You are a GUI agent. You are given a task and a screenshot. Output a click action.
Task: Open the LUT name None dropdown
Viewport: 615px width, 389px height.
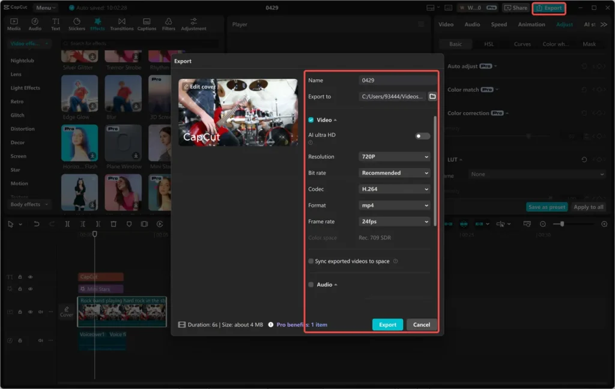[537, 174]
